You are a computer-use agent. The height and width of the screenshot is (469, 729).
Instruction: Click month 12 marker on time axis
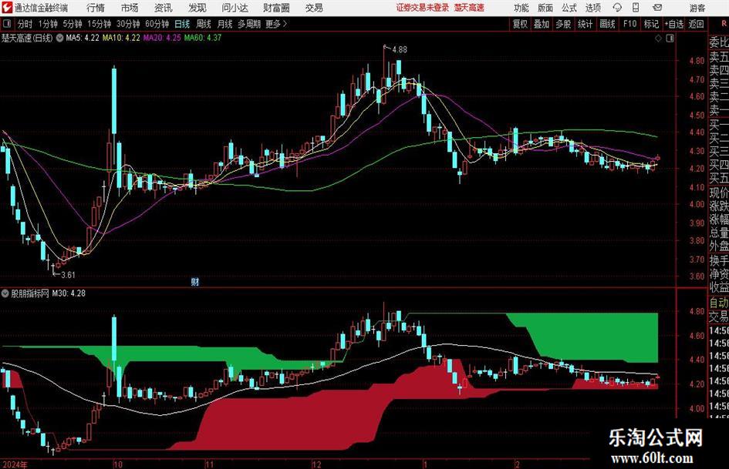tap(316, 464)
